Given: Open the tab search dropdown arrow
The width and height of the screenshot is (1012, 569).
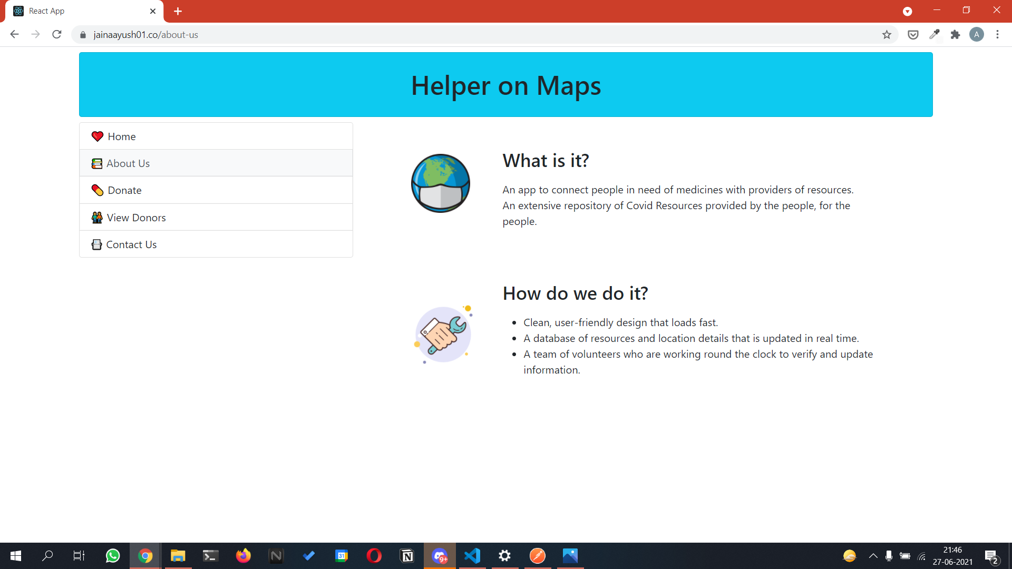Looking at the screenshot, I should [907, 11].
